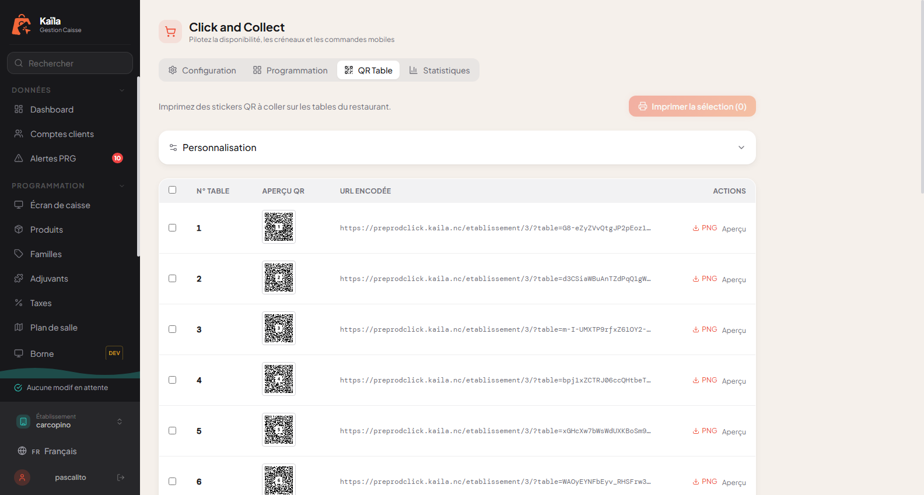The image size is (924, 495).
Task: Click the DEV badge next to Borne
Action: click(114, 353)
